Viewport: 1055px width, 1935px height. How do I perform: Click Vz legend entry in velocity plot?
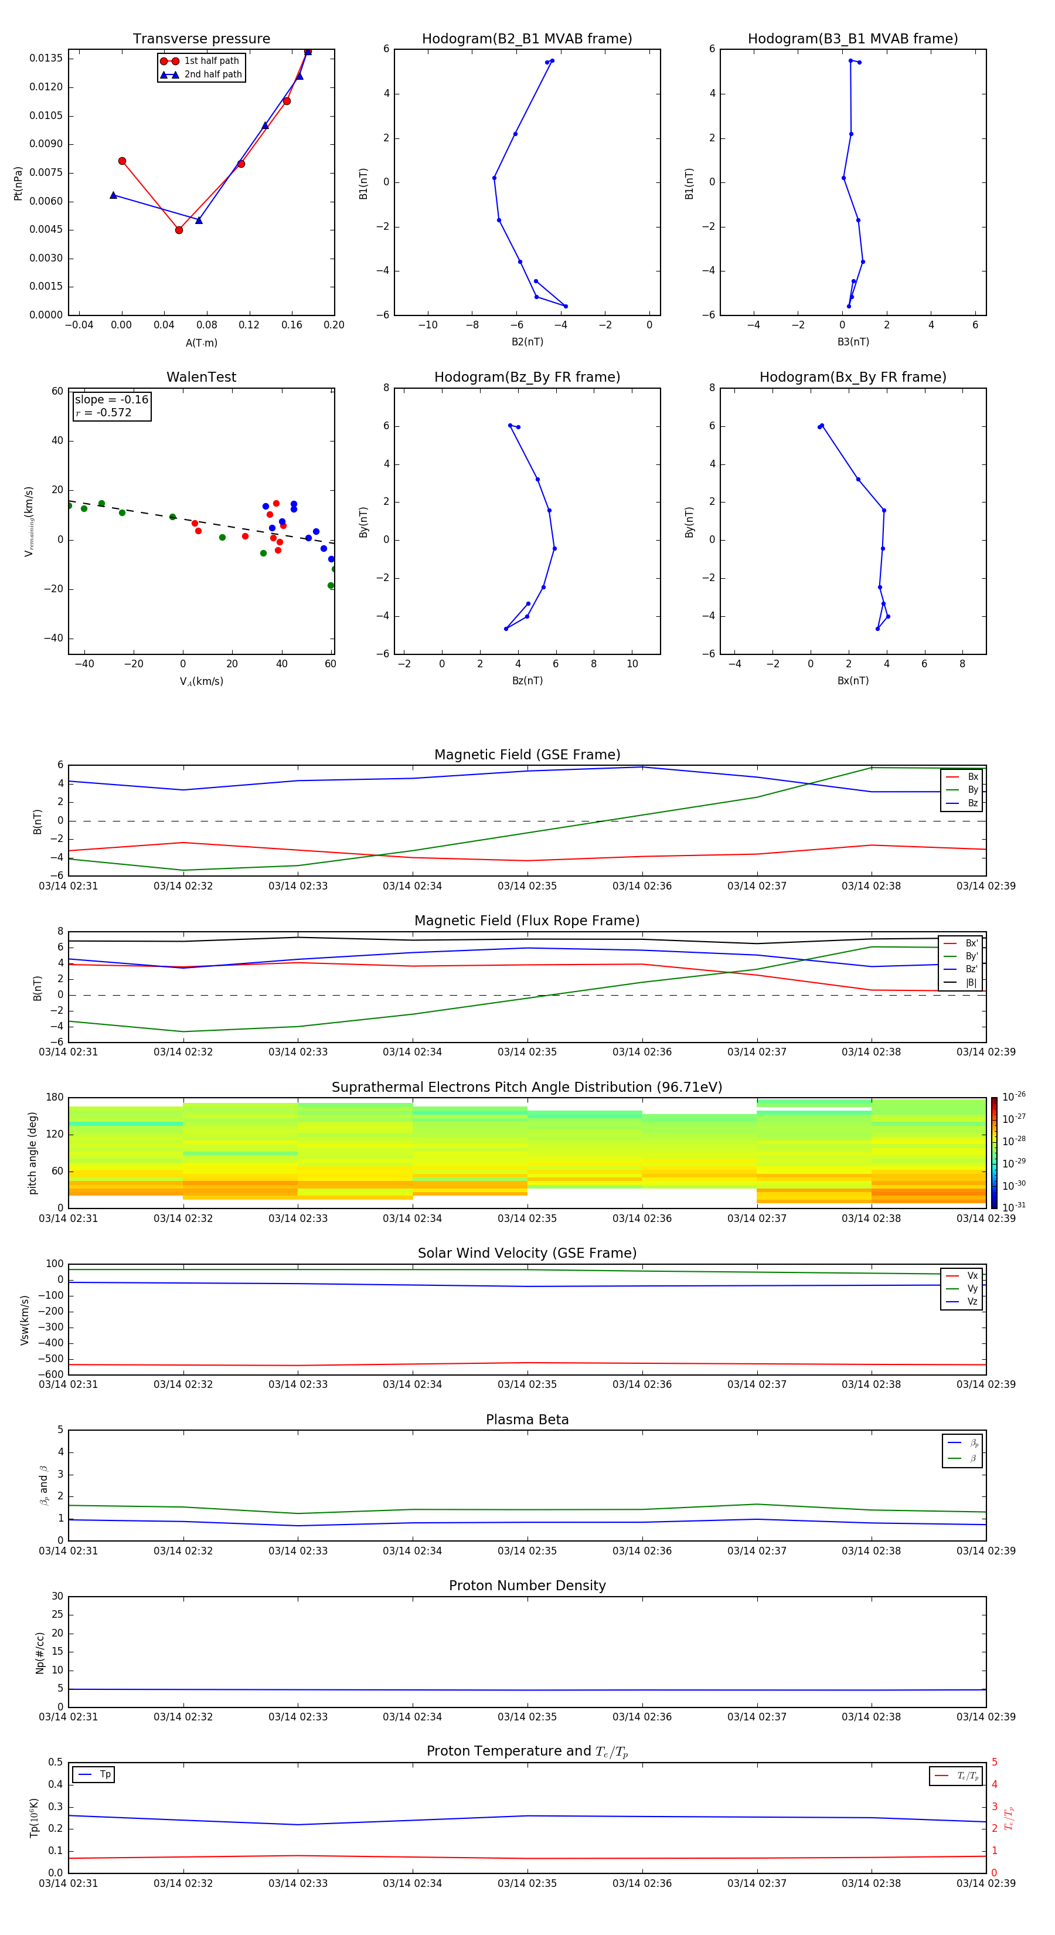[x=962, y=1302]
